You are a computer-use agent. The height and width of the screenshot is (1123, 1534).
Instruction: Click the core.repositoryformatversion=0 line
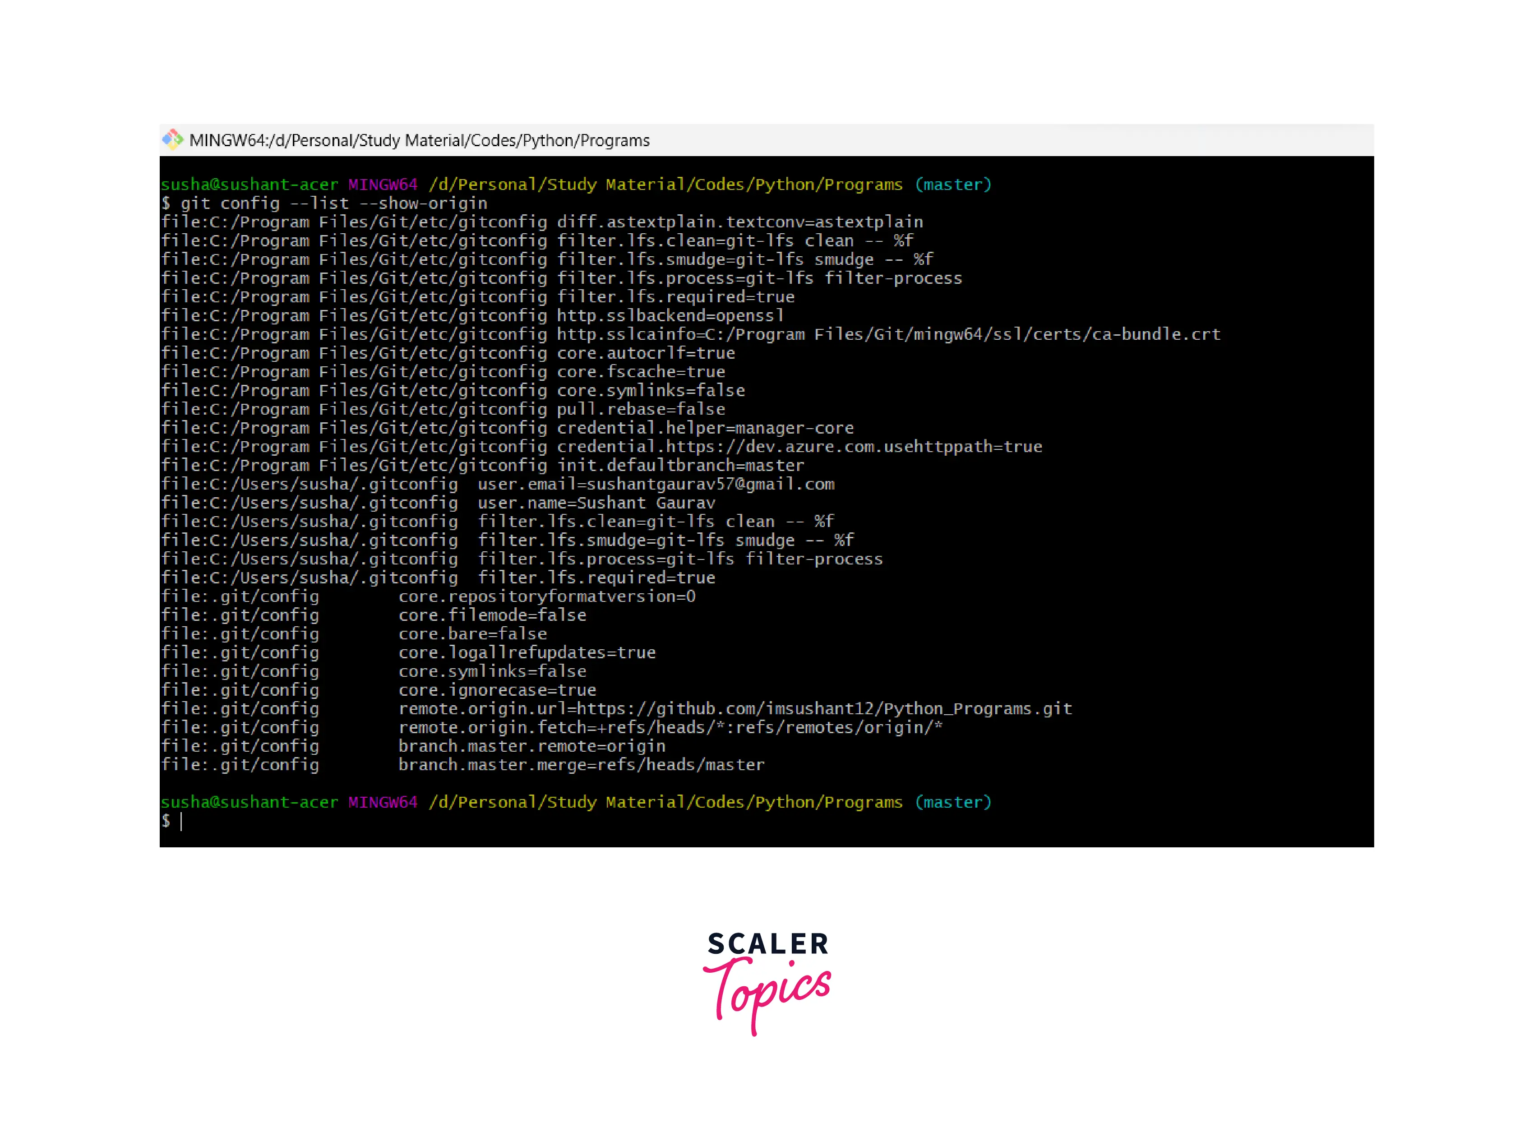click(546, 596)
